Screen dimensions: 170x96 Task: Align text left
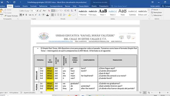click(53, 15)
